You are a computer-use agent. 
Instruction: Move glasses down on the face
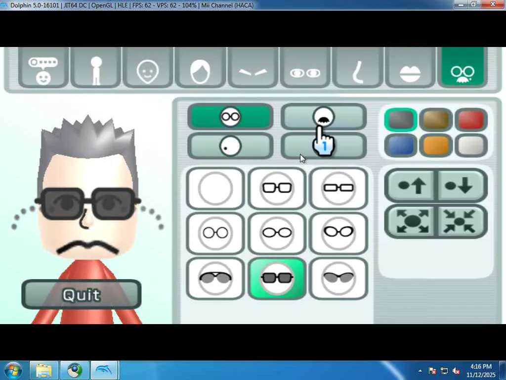click(x=462, y=186)
